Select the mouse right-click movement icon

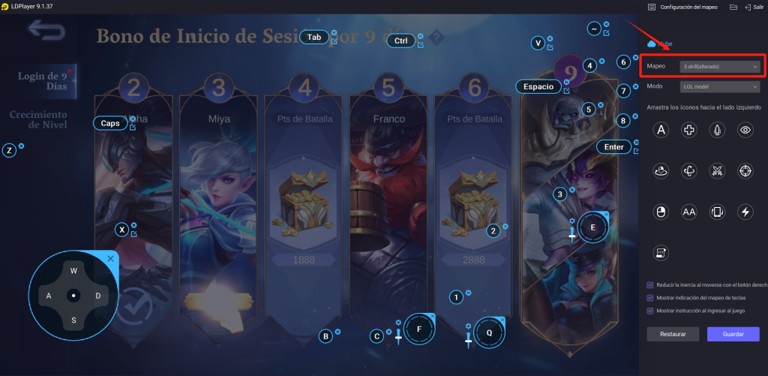point(661,212)
